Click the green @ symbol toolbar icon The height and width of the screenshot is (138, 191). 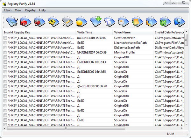pos(164,22)
